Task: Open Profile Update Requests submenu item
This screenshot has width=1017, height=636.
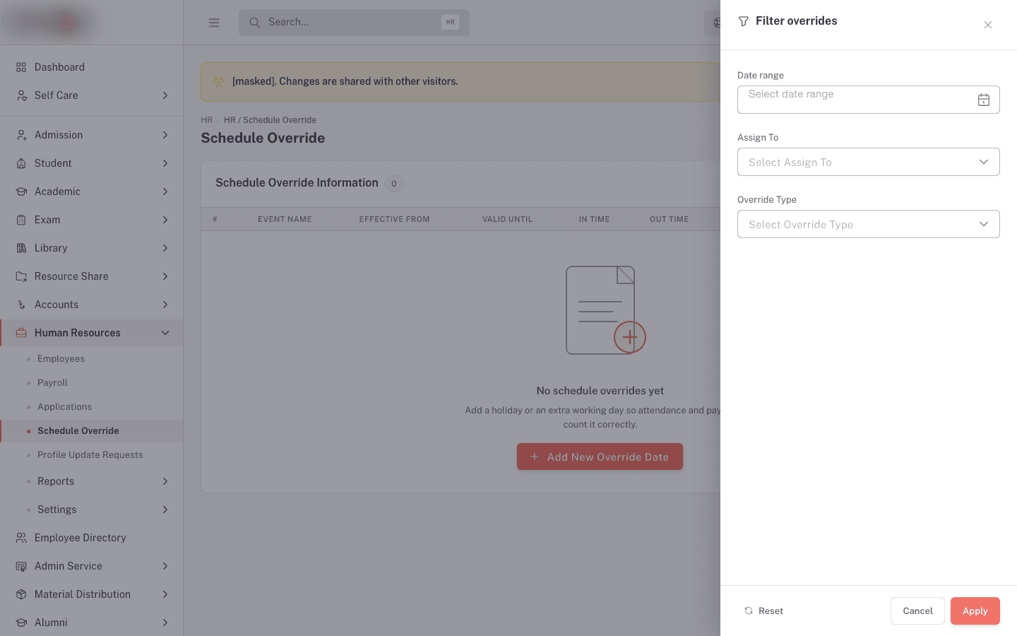Action: 92,455
